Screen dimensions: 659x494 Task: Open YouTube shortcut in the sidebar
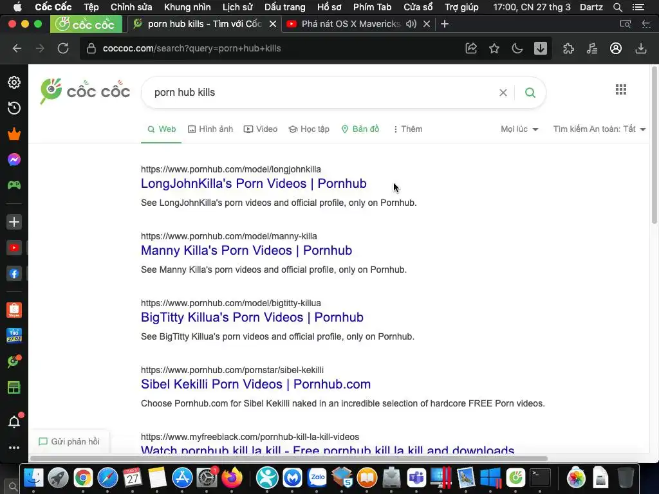click(14, 248)
